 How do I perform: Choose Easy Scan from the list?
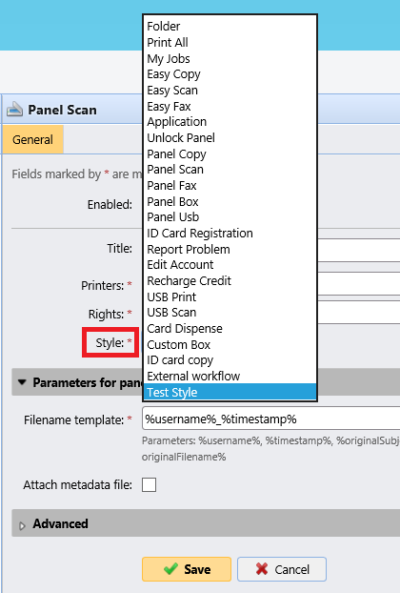(230, 90)
